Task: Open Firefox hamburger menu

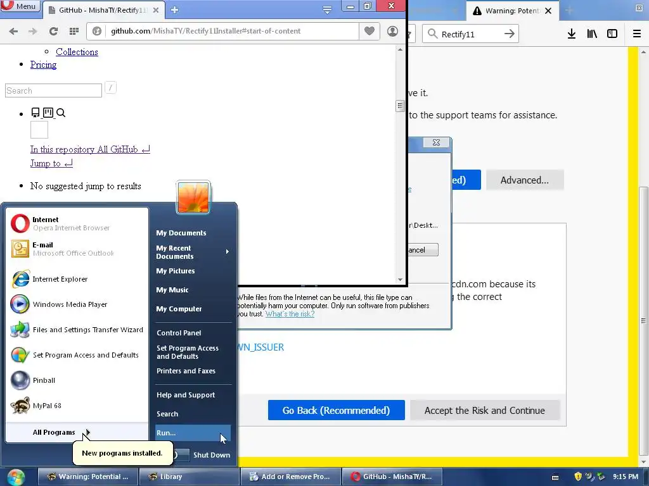Action: [637, 34]
